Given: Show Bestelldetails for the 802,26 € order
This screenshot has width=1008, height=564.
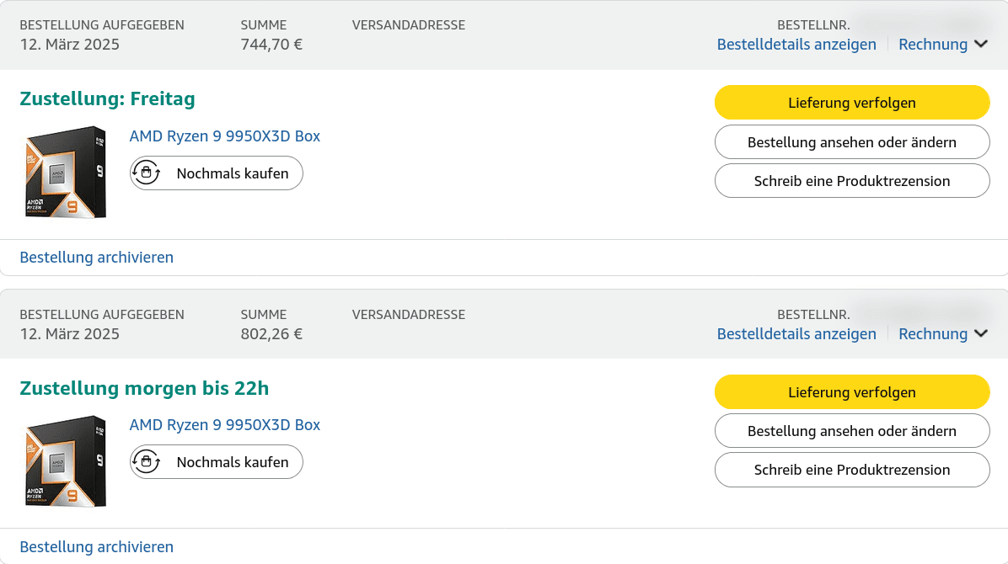Looking at the screenshot, I should coord(796,334).
